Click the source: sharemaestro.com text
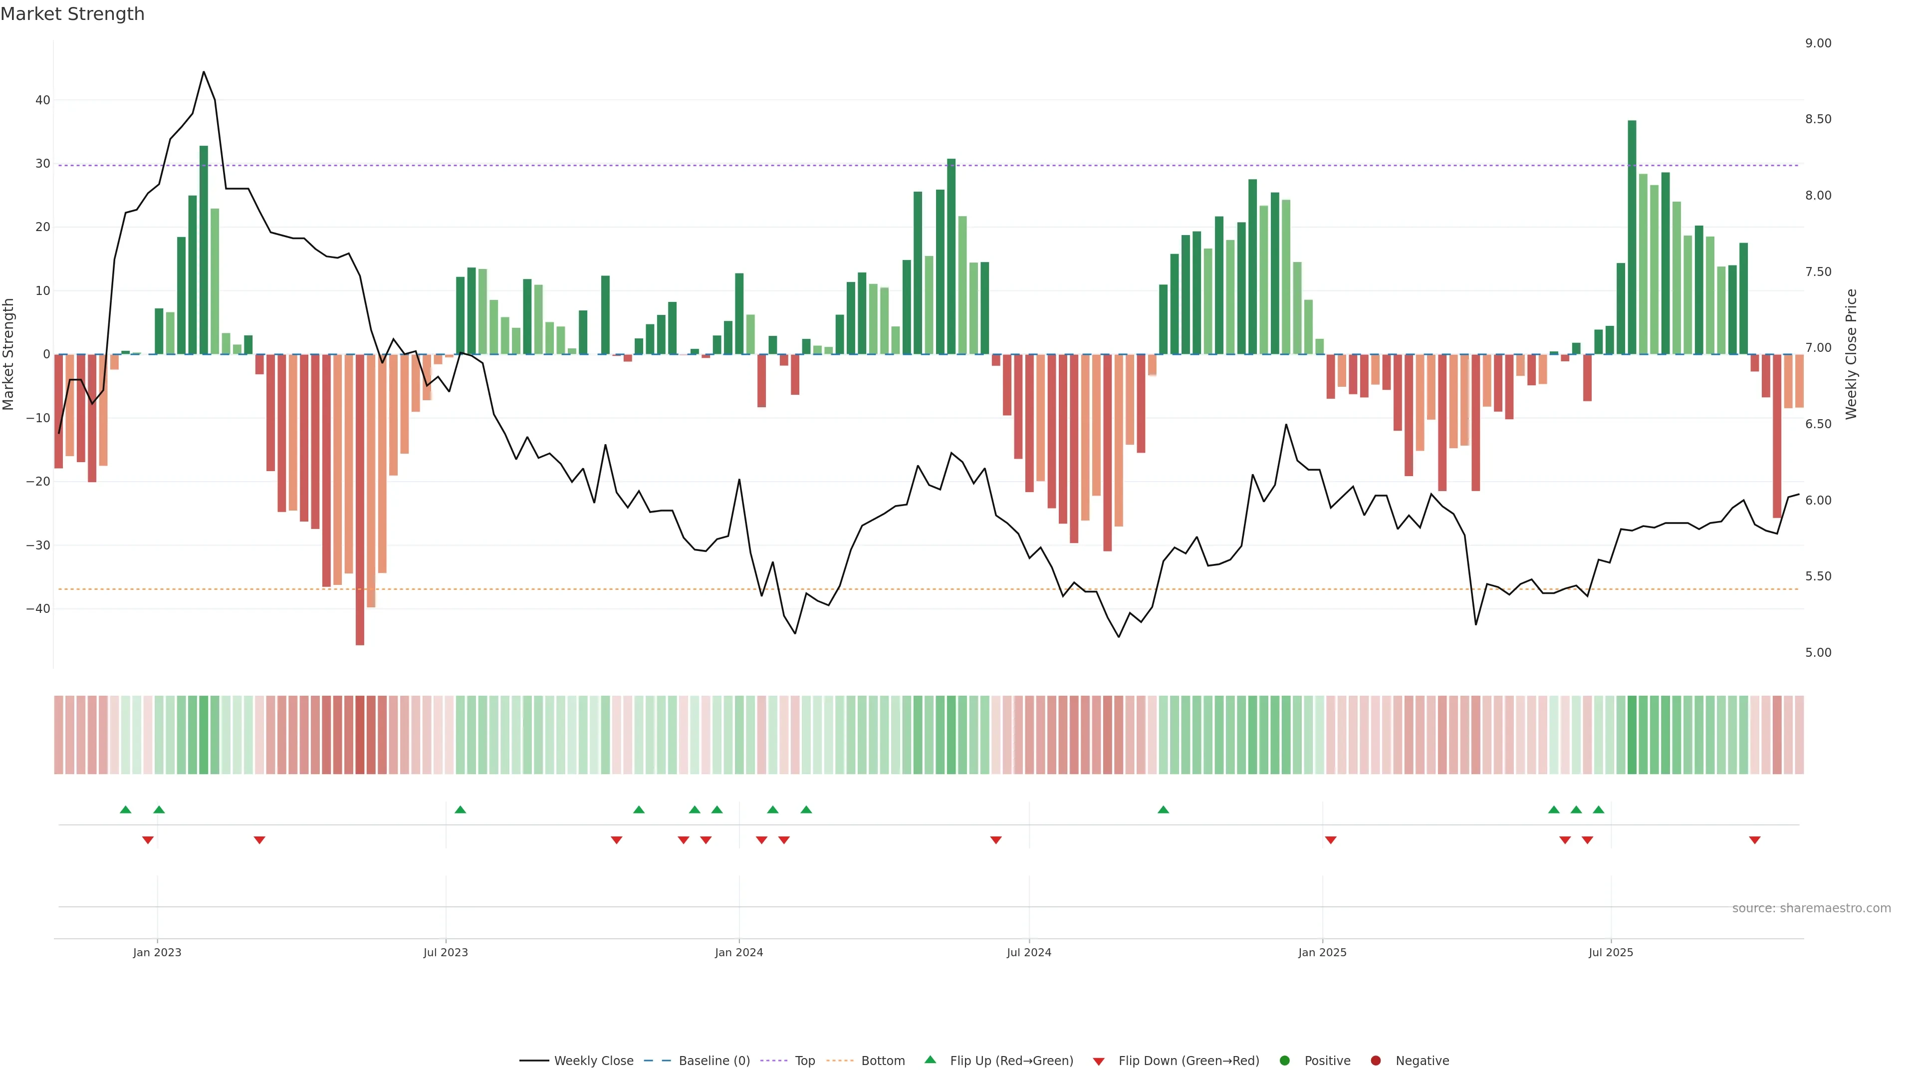1916x1078 pixels. pyautogui.click(x=1811, y=908)
